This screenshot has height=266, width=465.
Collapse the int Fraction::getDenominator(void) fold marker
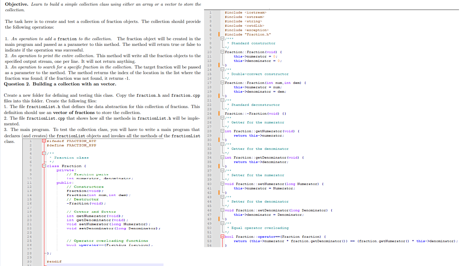(222, 157)
